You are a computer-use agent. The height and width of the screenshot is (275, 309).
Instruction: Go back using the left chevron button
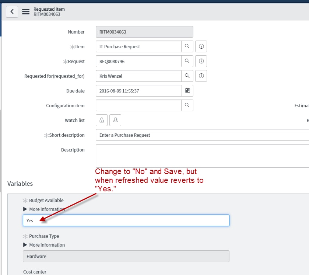(12, 12)
